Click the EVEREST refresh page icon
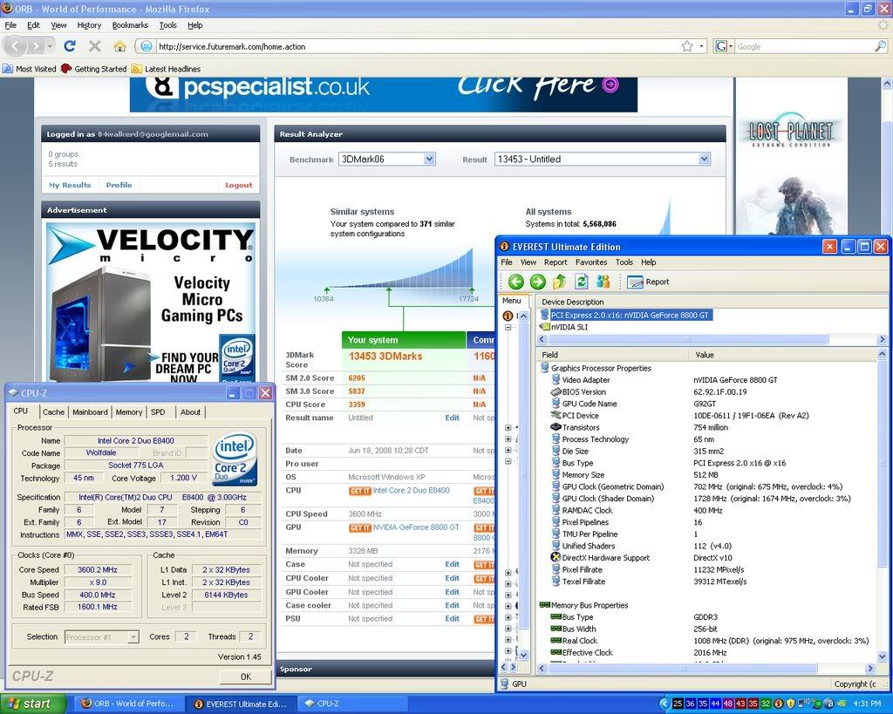893x714 pixels. pyautogui.click(x=582, y=282)
